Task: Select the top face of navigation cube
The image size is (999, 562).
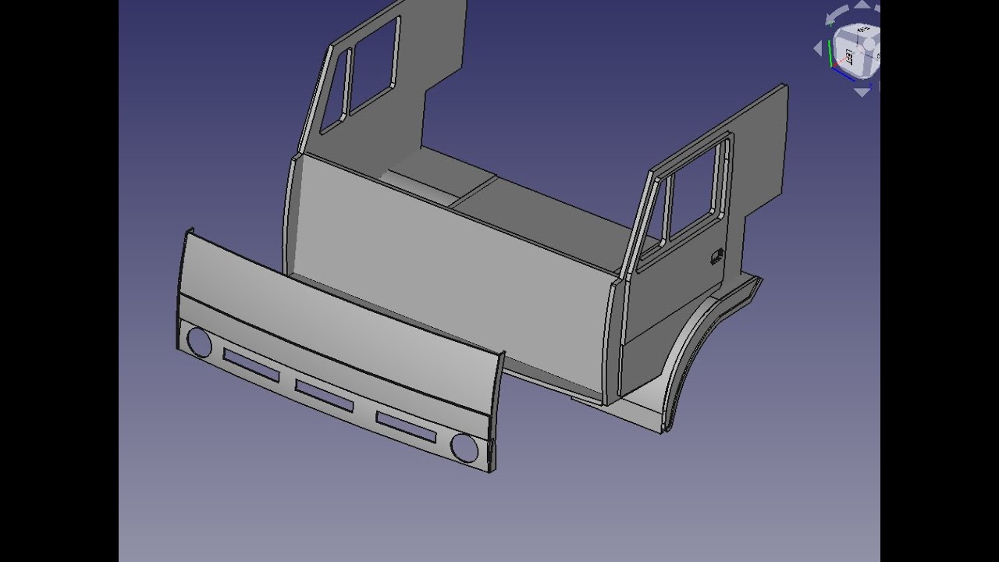Action: (863, 30)
